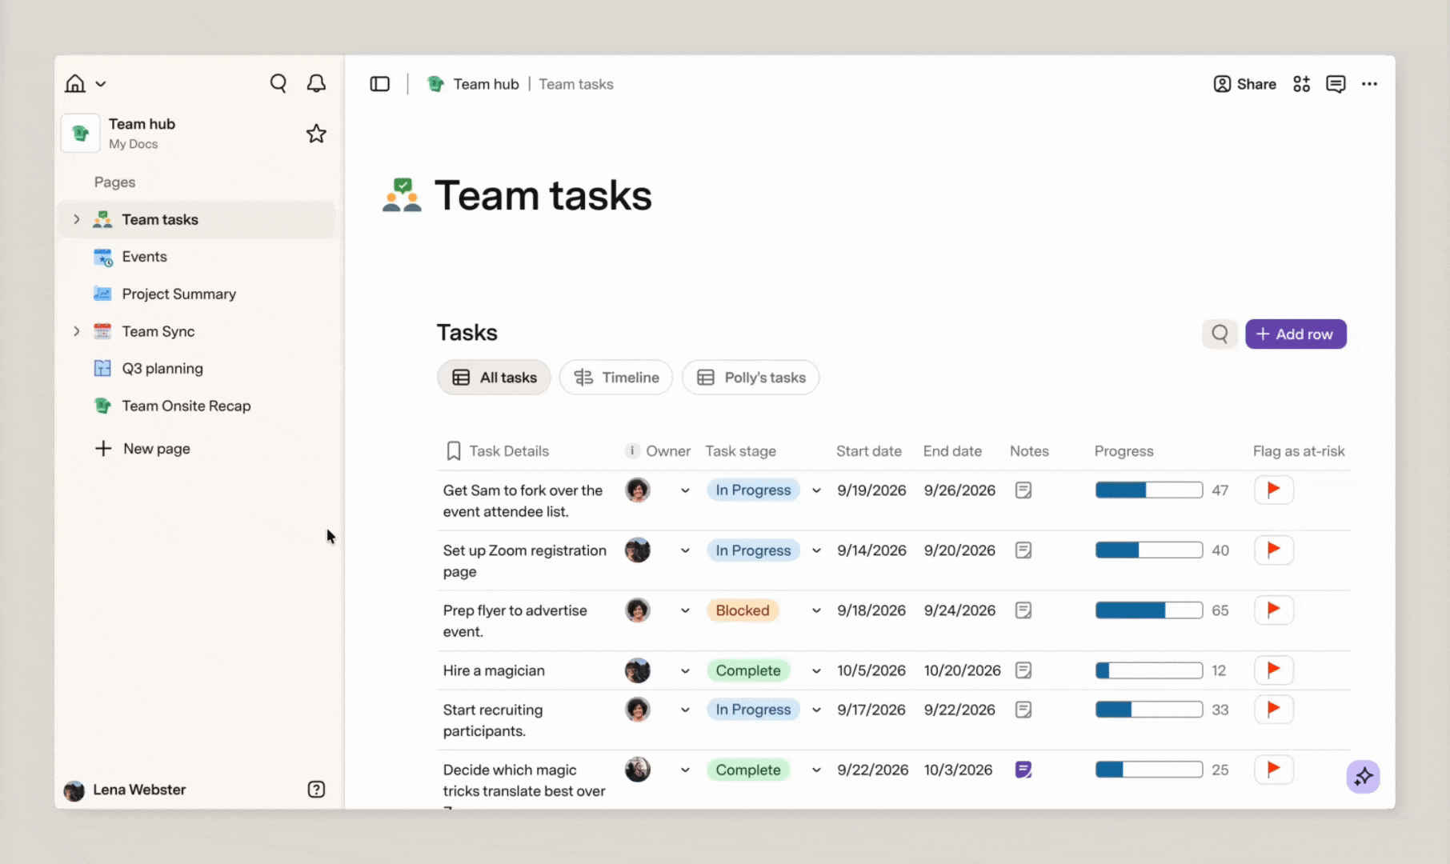
Task: Switch to Polly's tasks view
Action: tap(751, 378)
